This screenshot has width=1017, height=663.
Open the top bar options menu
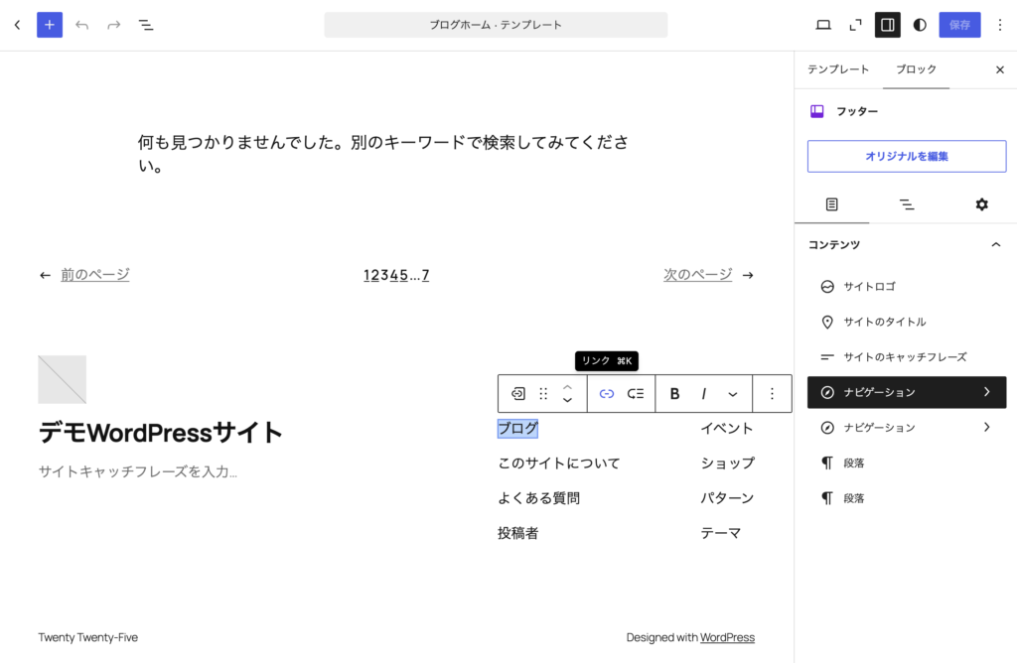pos(999,25)
